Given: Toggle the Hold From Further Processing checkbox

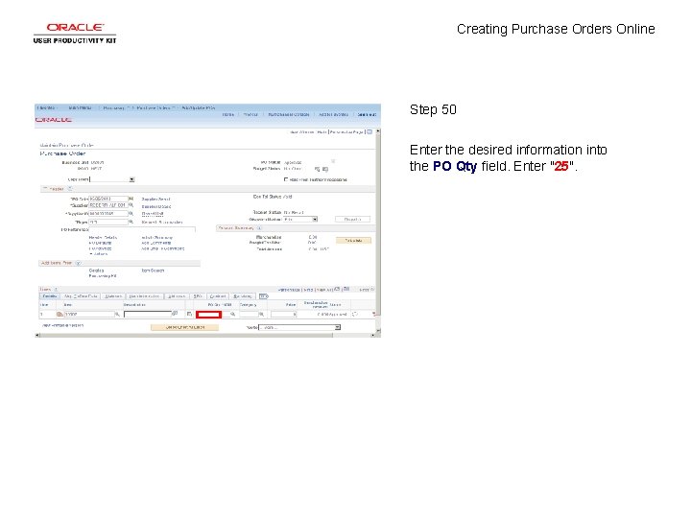Looking at the screenshot, I should pyautogui.click(x=286, y=179).
